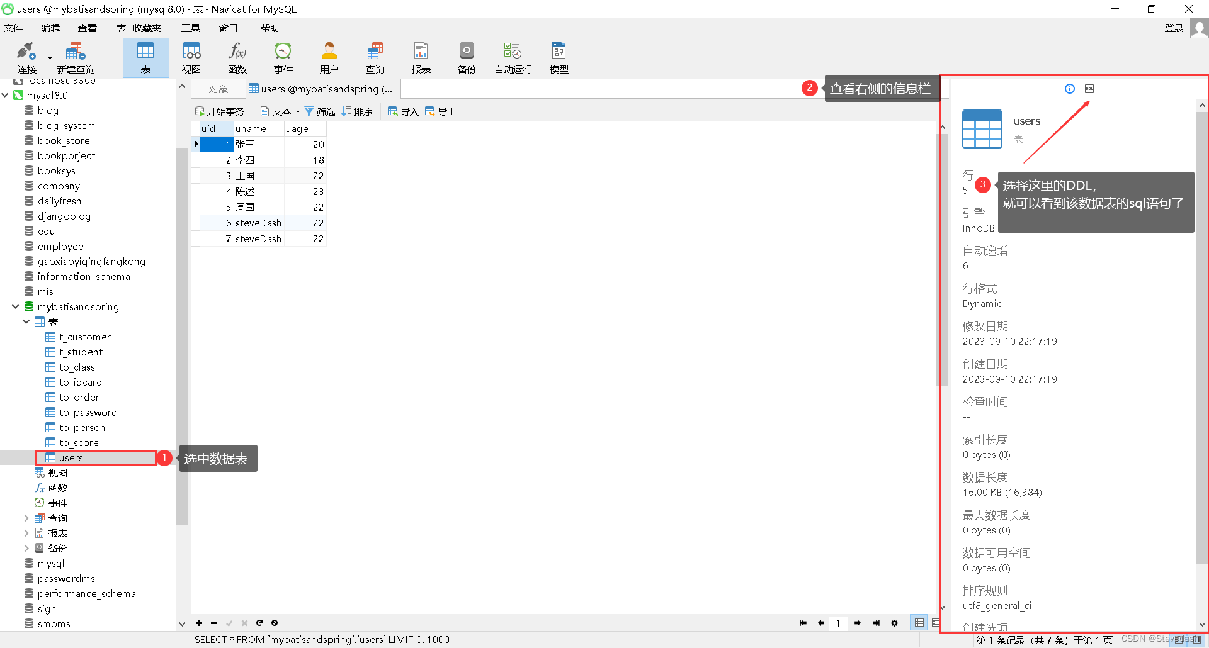The height and width of the screenshot is (648, 1209).
Task: Select the information_schema database
Action: click(x=84, y=276)
